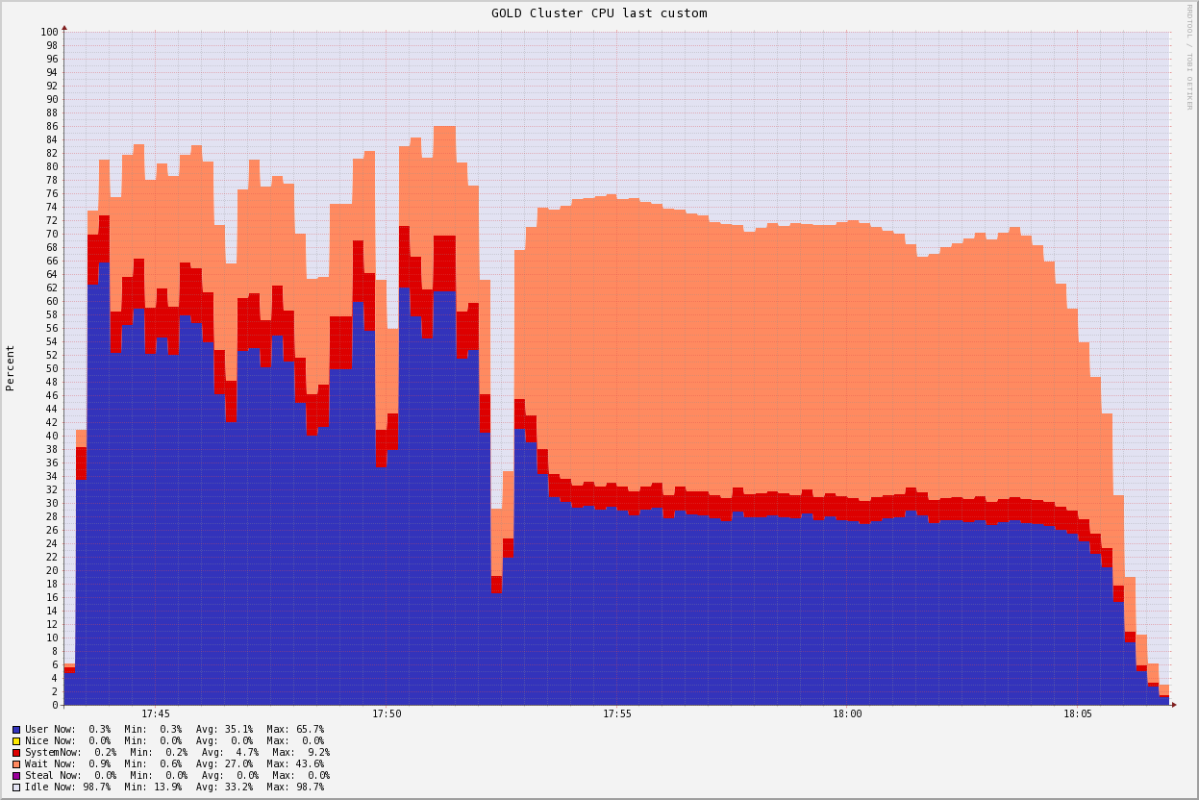Viewport: 1199px width, 800px height.
Task: Click the 18:05 time label on the x-axis
Action: pyautogui.click(x=1078, y=714)
